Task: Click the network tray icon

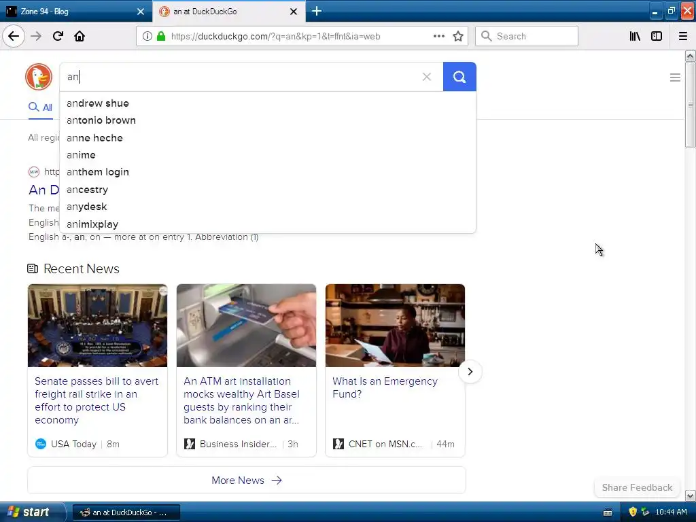Action: coord(646,512)
